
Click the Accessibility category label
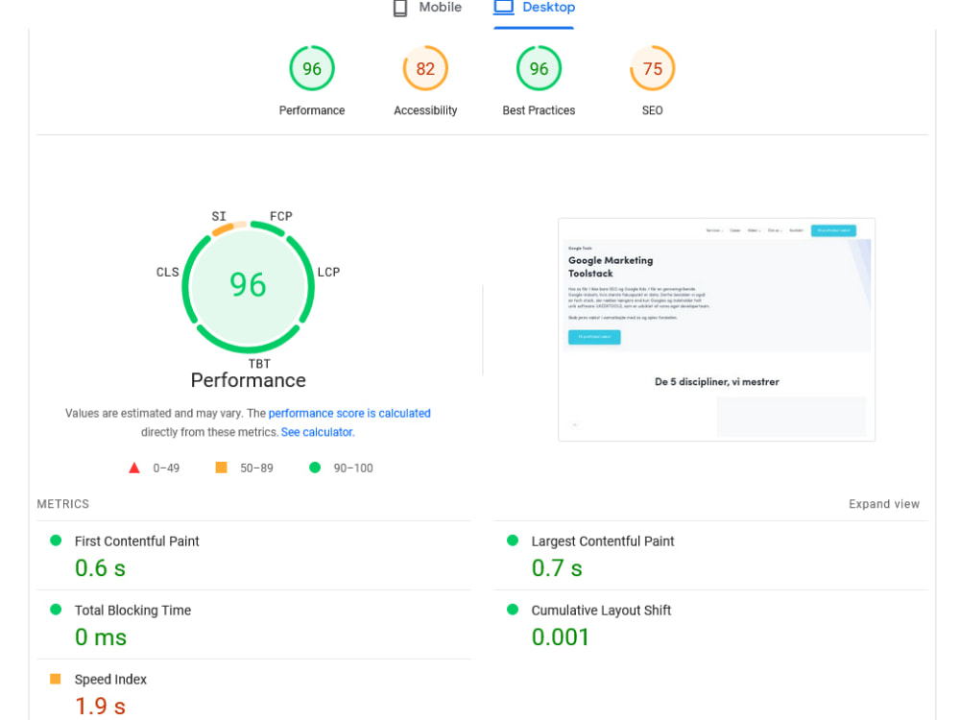click(x=425, y=110)
